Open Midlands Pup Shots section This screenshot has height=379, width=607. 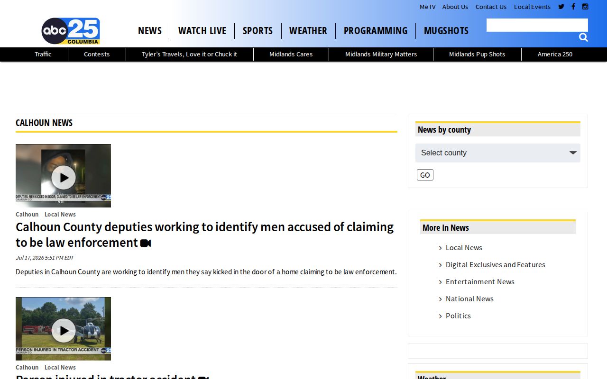tap(477, 54)
